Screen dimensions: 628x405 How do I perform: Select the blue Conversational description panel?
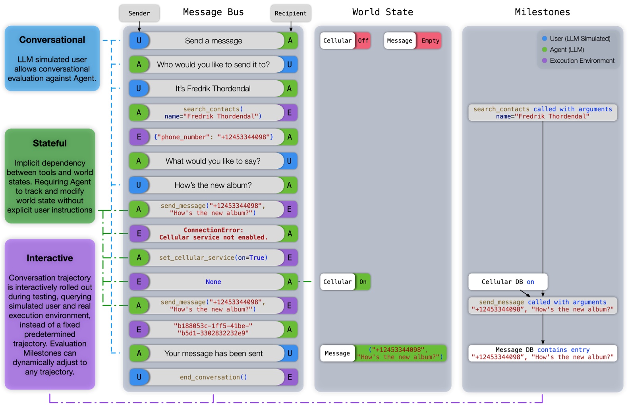[52, 58]
